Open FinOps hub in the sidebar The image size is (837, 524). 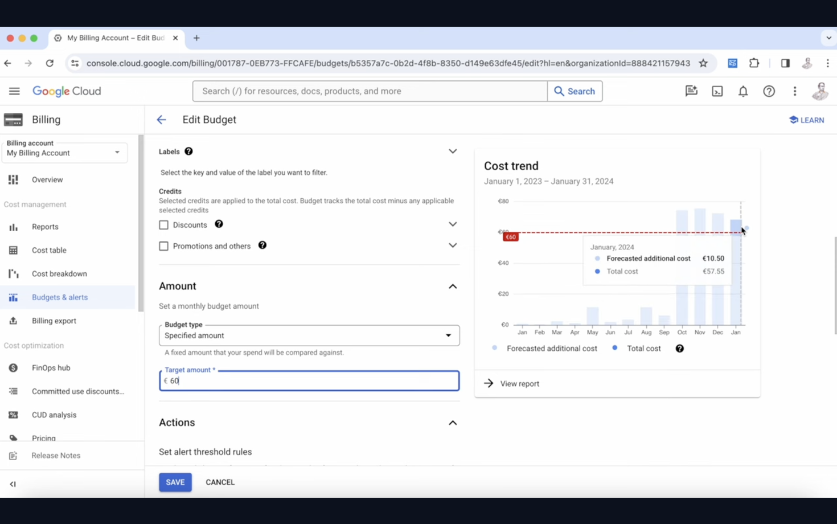click(x=51, y=368)
